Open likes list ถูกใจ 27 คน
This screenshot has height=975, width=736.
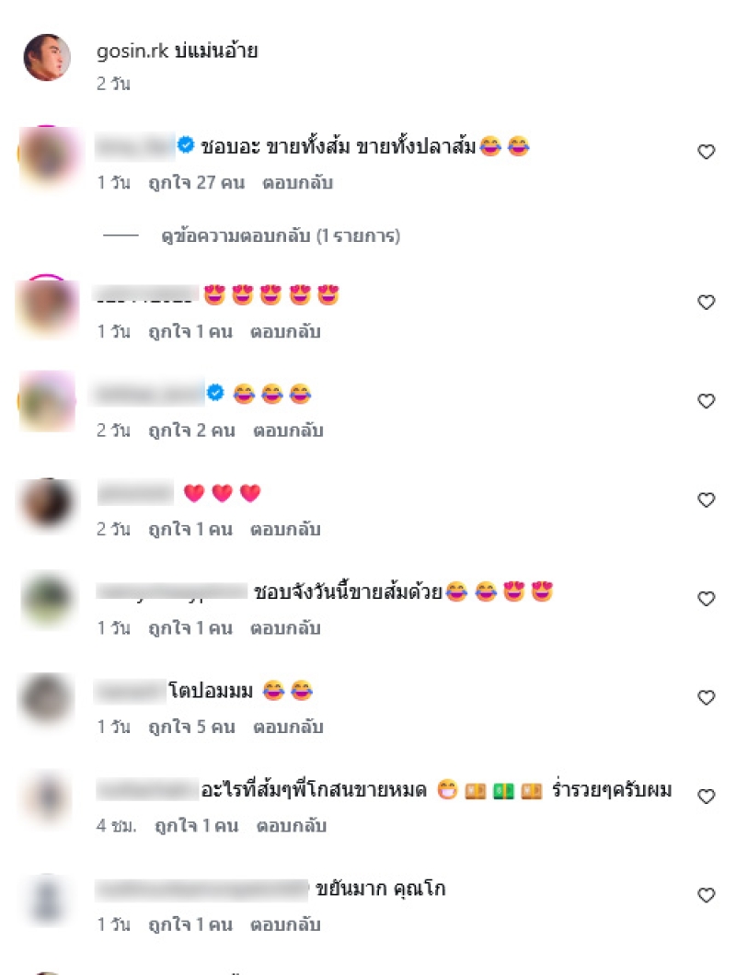pos(196,183)
